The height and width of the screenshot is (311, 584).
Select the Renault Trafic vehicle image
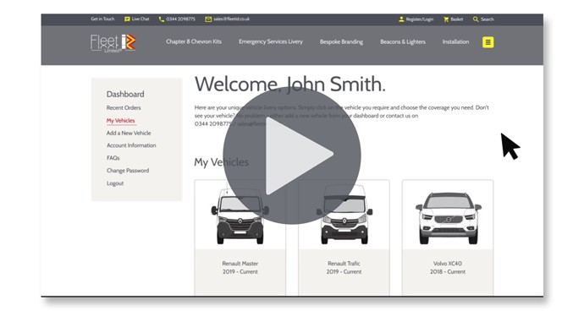coord(344,215)
